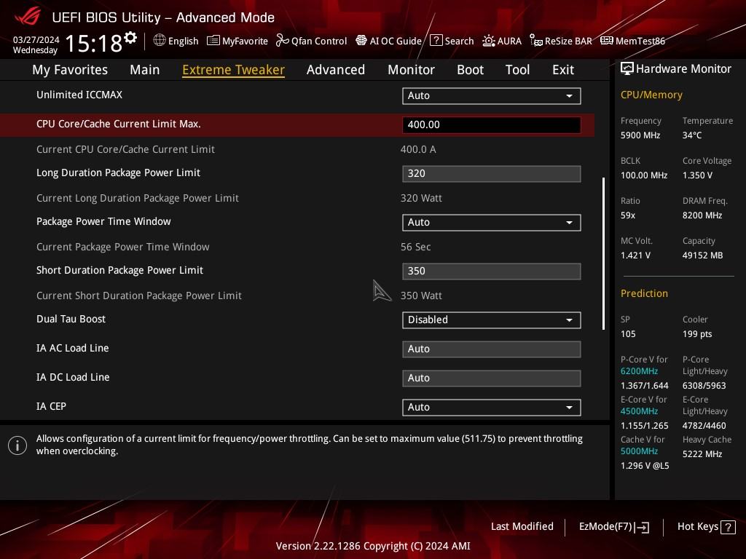
Task: Click the Hot Keys question-mark icon
Action: coord(728,527)
